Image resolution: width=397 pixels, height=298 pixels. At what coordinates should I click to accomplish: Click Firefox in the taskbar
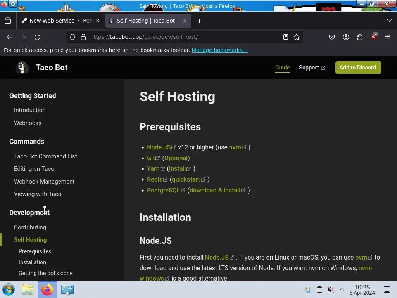tap(47, 289)
